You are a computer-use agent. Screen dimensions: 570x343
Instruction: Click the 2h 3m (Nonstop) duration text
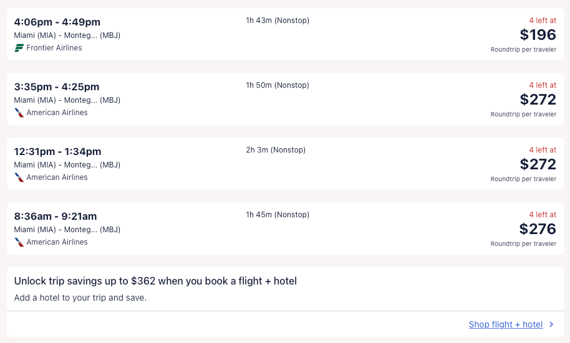click(276, 150)
